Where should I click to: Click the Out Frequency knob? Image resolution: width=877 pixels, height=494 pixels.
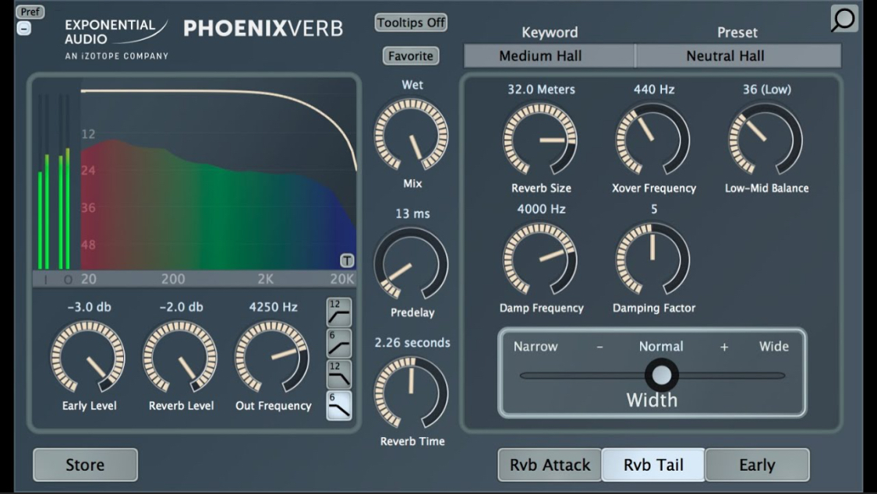[272, 357]
